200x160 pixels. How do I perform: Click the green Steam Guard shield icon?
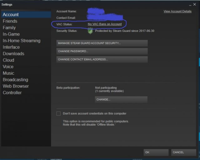90,31
